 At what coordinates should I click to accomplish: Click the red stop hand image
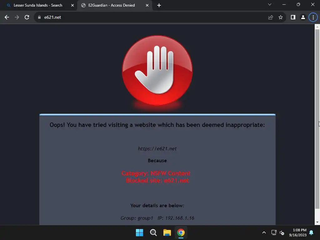(x=157, y=70)
